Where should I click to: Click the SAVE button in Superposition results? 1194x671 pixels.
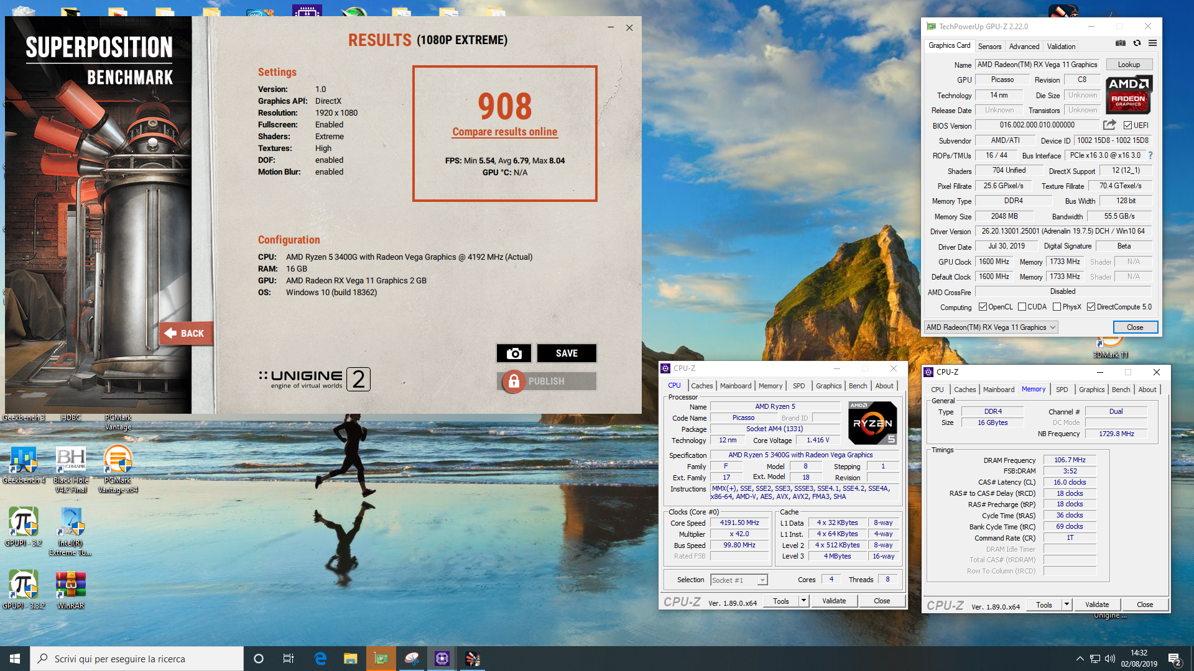(x=567, y=353)
